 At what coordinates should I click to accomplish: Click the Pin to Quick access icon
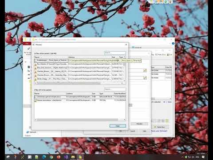coord(28,49)
